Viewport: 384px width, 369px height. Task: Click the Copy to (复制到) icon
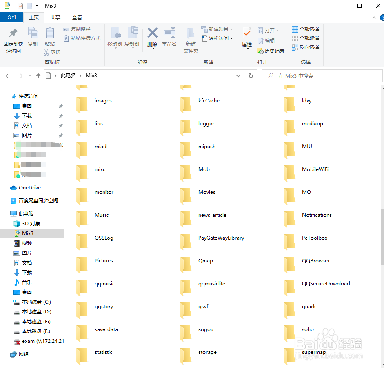[x=132, y=33]
